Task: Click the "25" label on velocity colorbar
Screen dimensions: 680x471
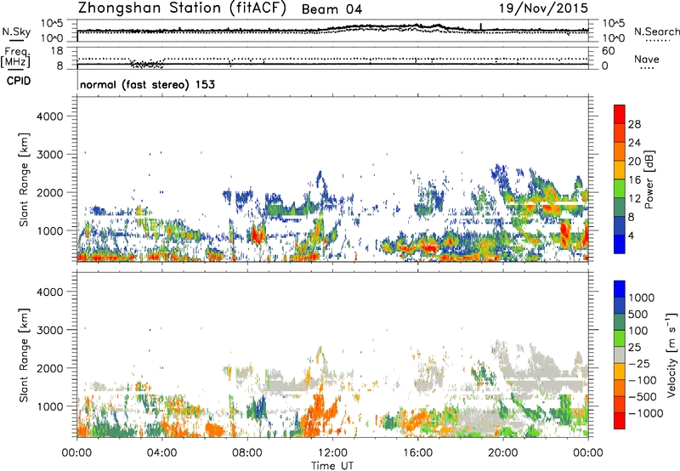Action: point(634,347)
